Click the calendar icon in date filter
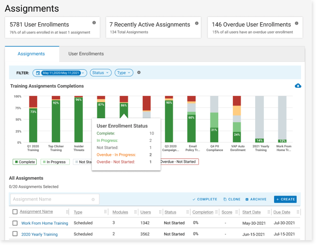Viewport: 318px width, 247px height. [x=38, y=73]
